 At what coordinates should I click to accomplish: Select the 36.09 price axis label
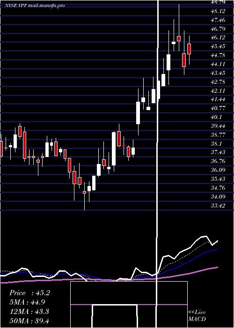pyautogui.click(x=218, y=170)
